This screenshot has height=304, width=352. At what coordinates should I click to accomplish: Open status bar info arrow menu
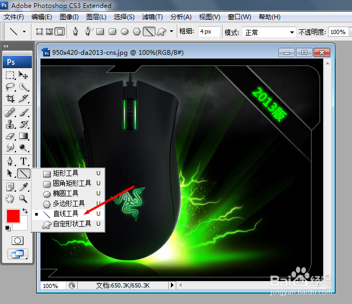click(172, 285)
